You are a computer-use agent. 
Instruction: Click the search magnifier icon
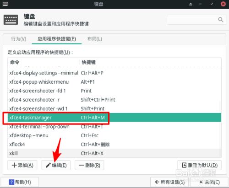coord(220,20)
